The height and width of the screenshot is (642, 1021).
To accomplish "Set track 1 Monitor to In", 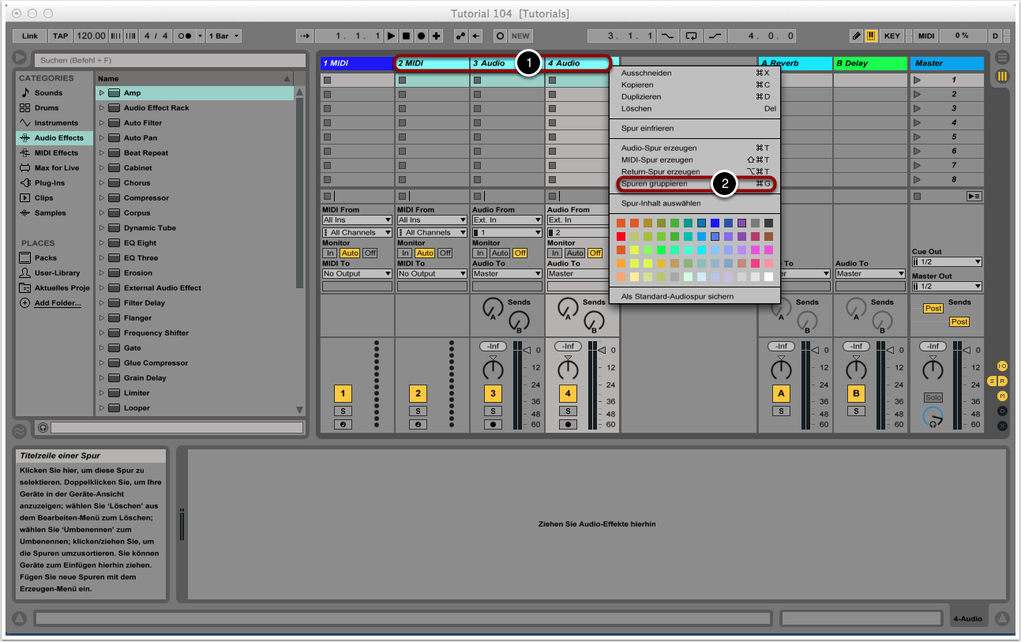I will pyautogui.click(x=330, y=253).
